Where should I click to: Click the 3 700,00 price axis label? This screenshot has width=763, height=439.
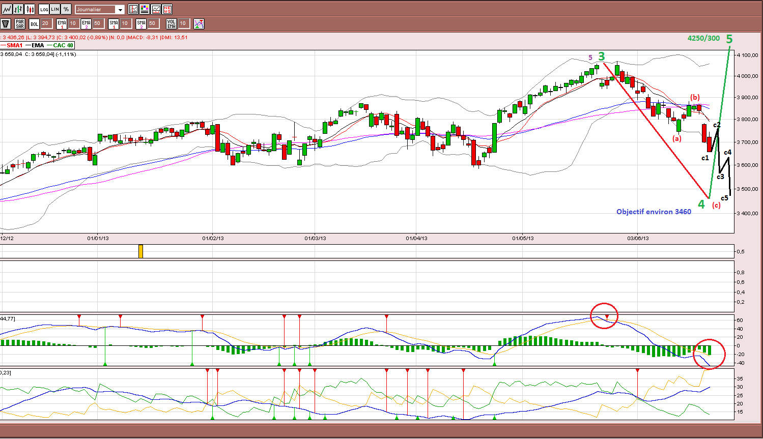tap(747, 142)
